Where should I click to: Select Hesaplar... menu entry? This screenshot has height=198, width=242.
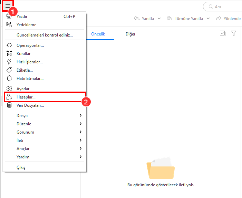point(26,97)
